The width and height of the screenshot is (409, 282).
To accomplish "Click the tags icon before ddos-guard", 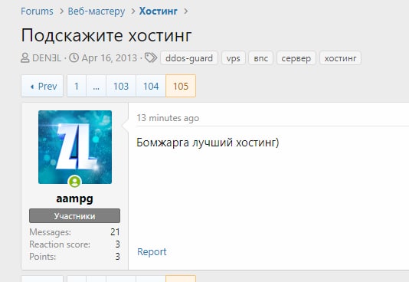I will [x=151, y=57].
